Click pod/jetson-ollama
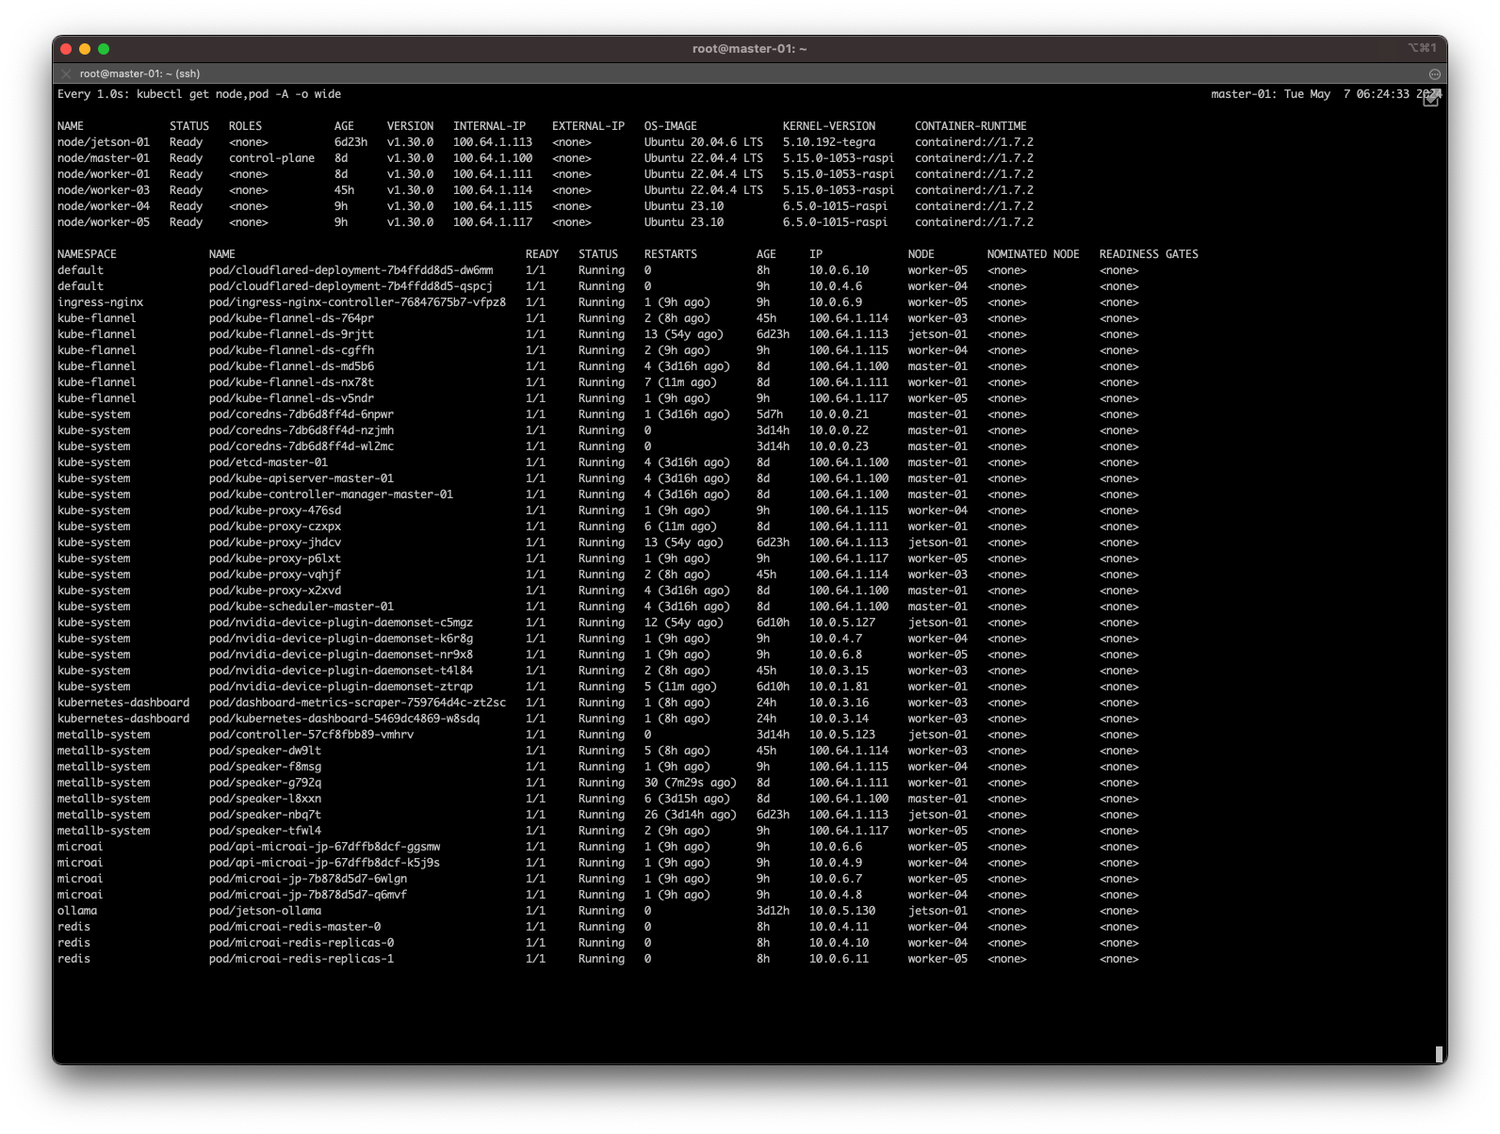Image resolution: width=1500 pixels, height=1134 pixels. point(266,911)
